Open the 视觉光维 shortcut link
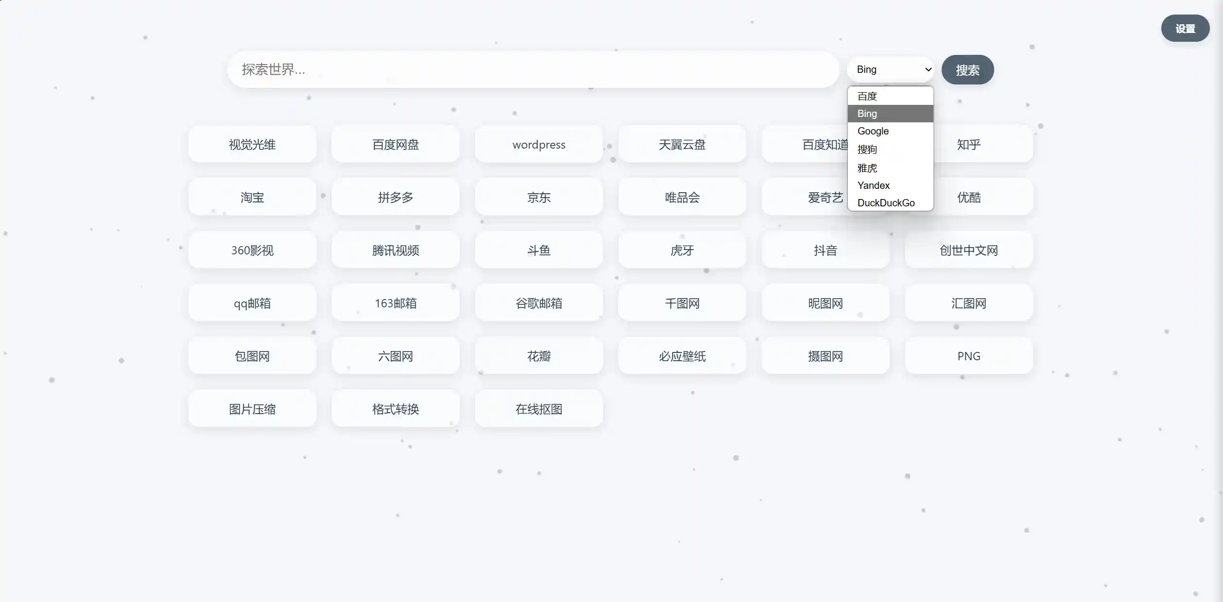This screenshot has height=602, width=1223. pos(252,144)
